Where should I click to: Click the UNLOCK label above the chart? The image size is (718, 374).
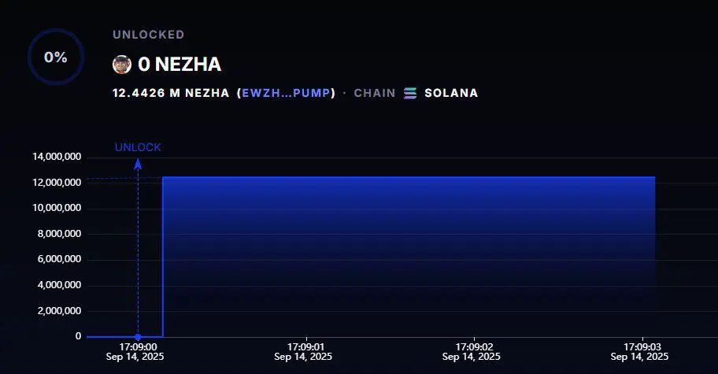tap(138, 147)
